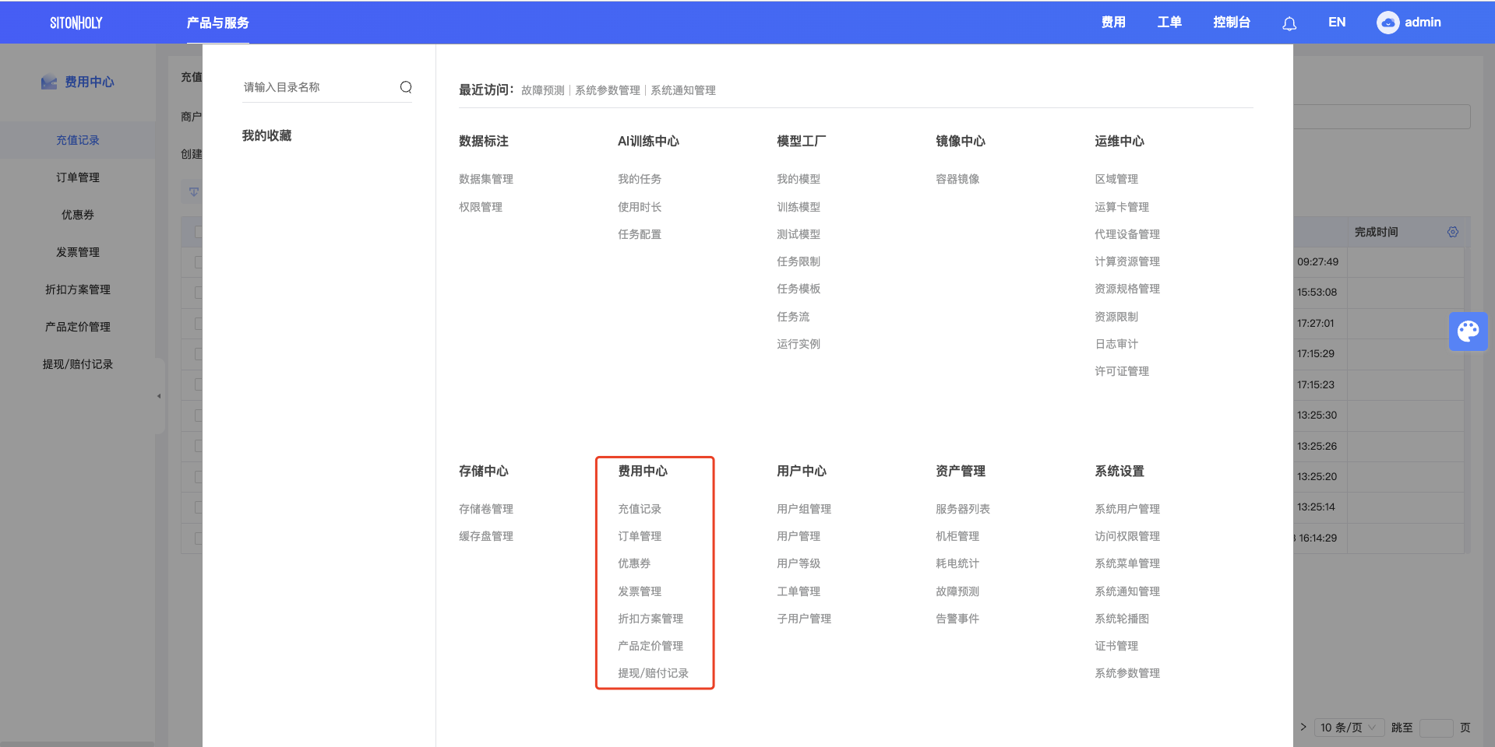Open the 控制台 top navigation item

point(1232,23)
